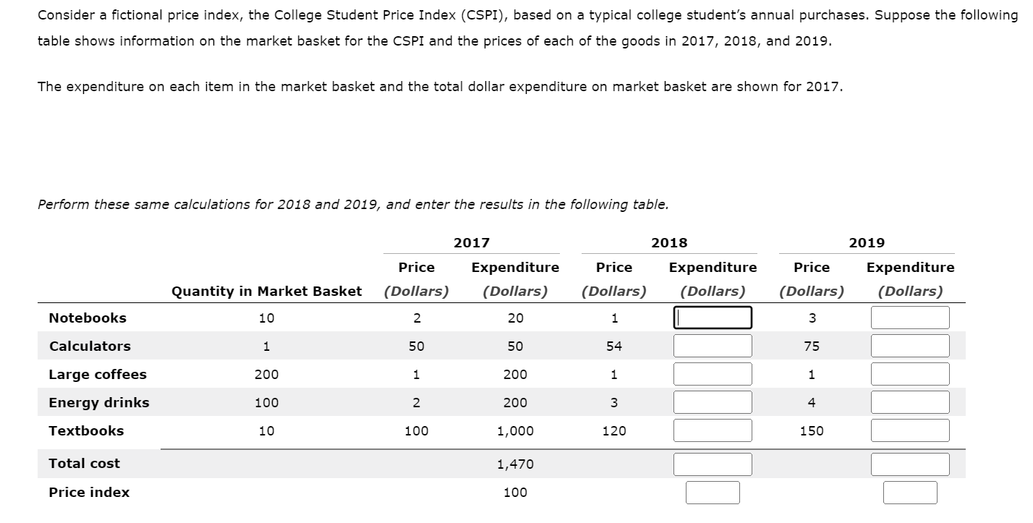Click the Textbooks 2018 expenditure input box
1033x523 pixels.
coord(713,430)
